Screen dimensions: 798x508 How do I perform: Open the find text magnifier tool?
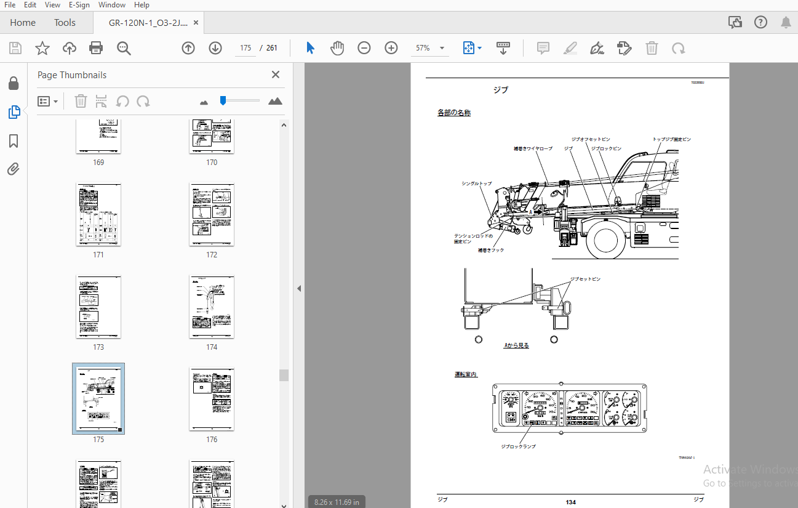pyautogui.click(x=124, y=48)
